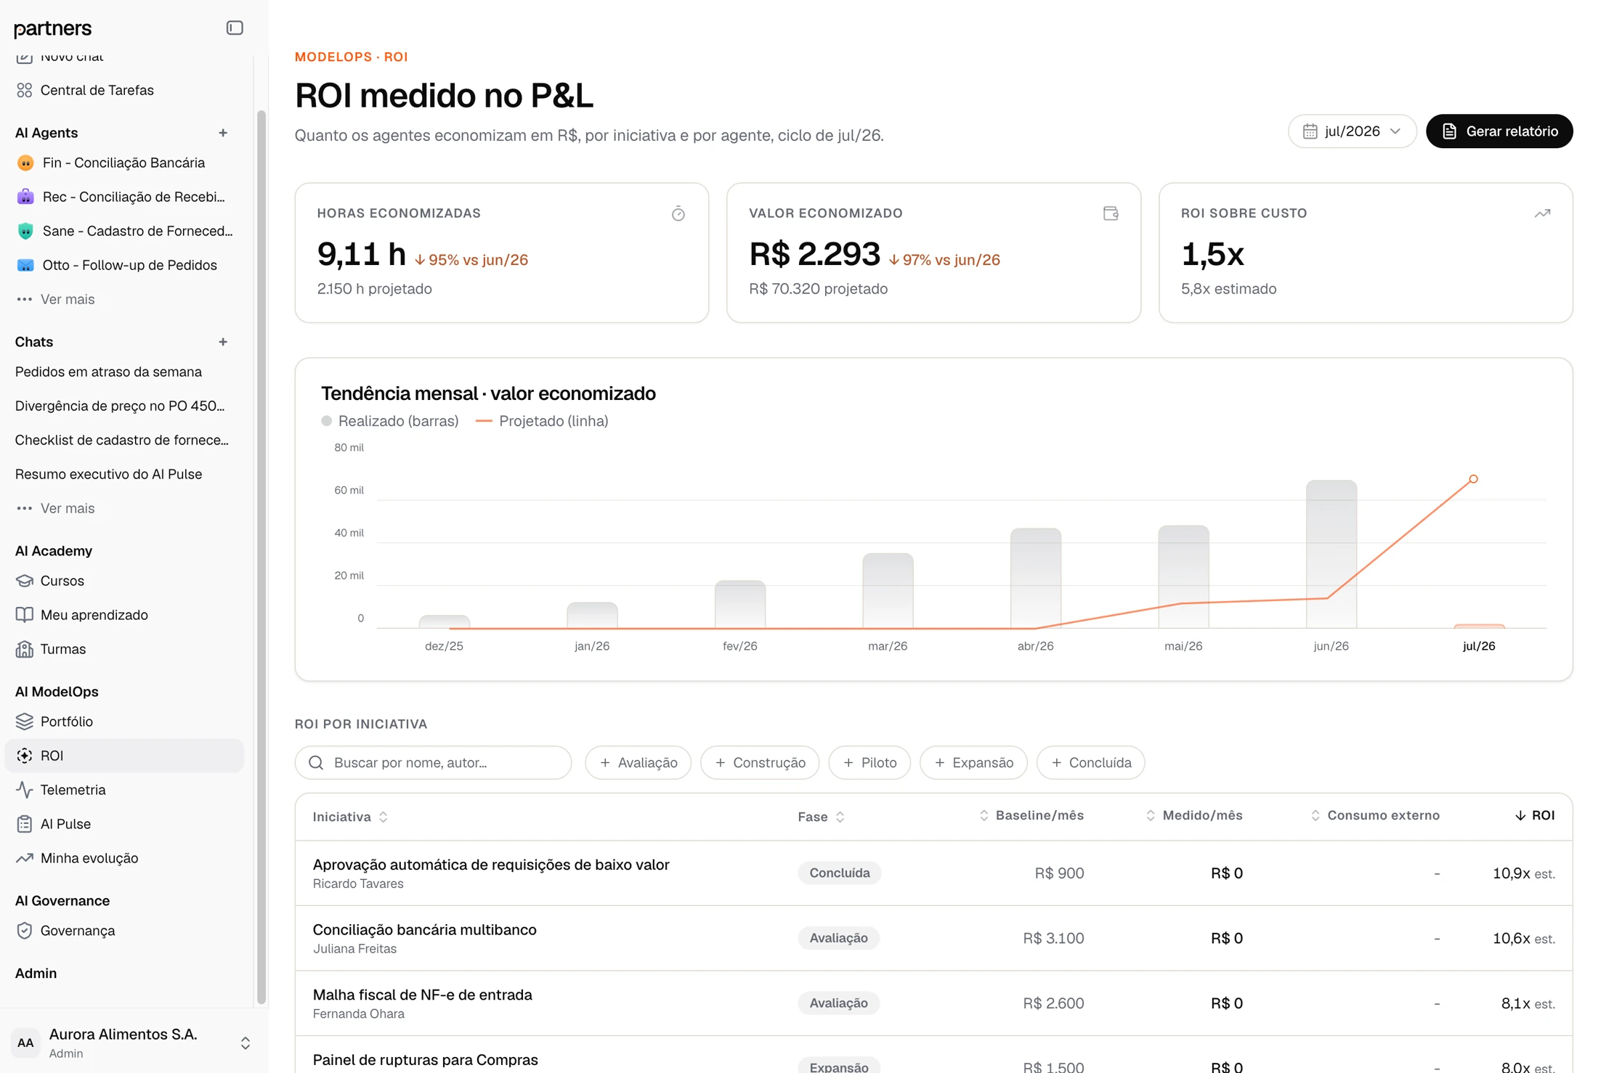
Task: Click AA avatar for Aurora Alimentos
Action: [25, 1043]
